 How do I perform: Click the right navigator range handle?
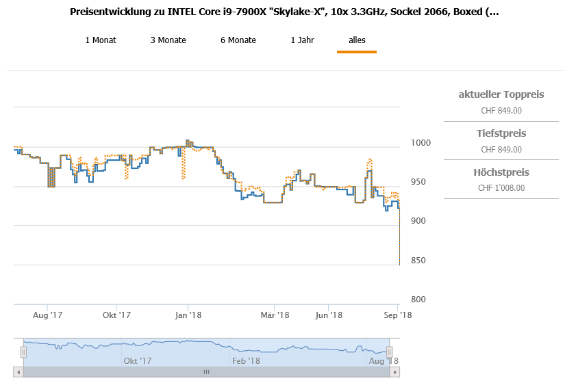[x=390, y=352]
